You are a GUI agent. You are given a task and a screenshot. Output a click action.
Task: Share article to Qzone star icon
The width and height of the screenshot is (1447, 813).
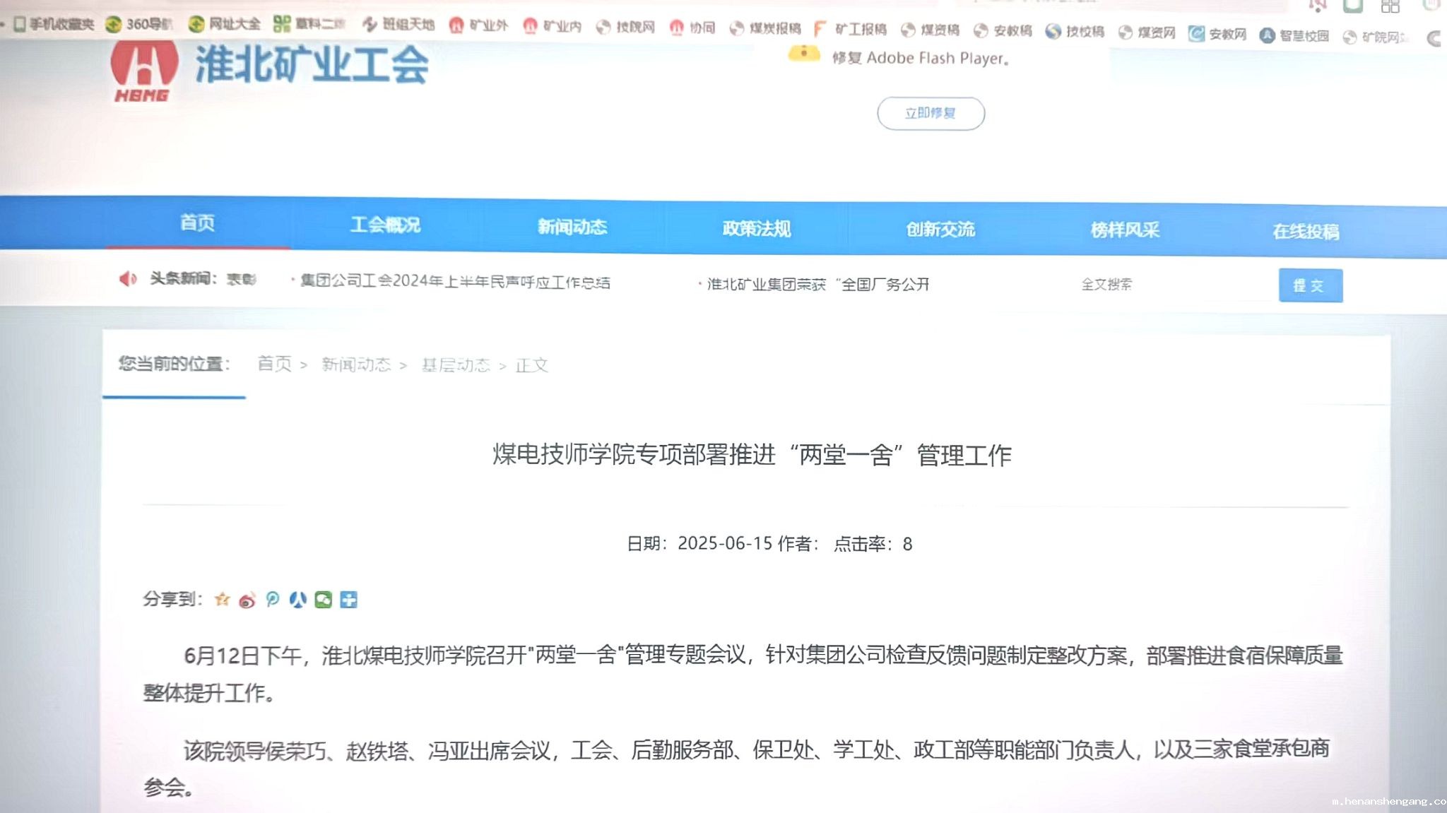click(x=222, y=600)
